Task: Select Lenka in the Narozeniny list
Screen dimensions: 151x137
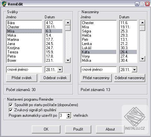Action: point(99,44)
